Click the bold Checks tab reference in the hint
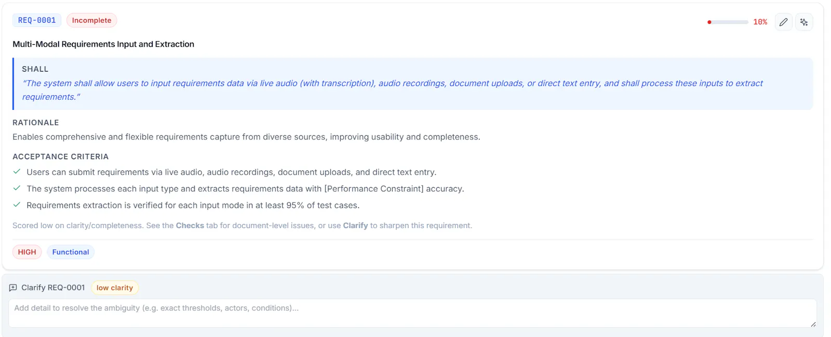831x337 pixels. [x=190, y=226]
